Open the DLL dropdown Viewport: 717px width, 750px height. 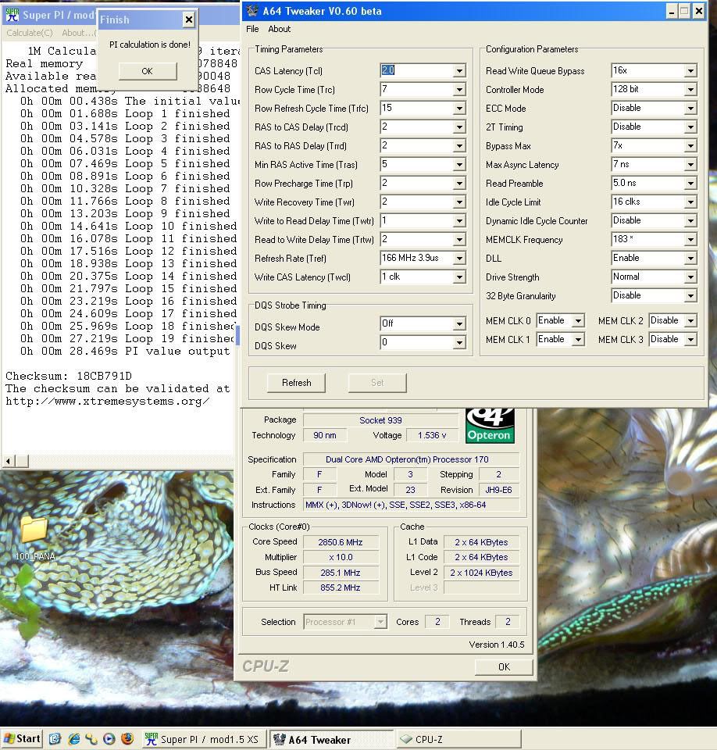[690, 259]
